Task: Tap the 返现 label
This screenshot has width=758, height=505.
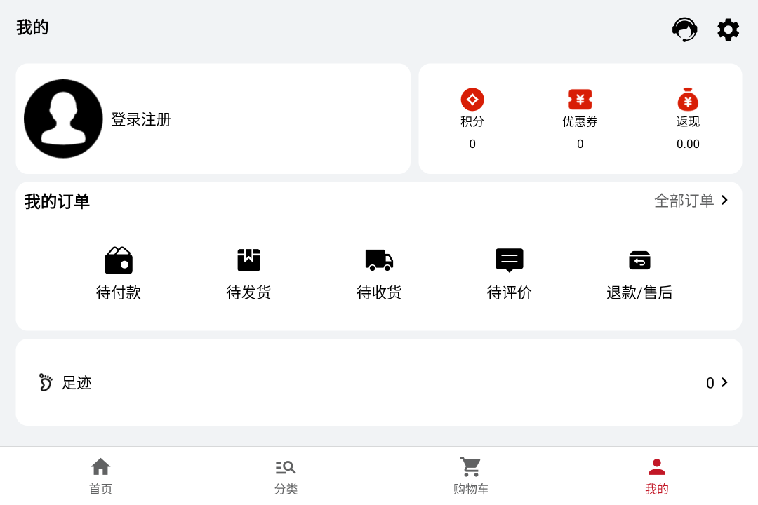Action: click(x=688, y=121)
